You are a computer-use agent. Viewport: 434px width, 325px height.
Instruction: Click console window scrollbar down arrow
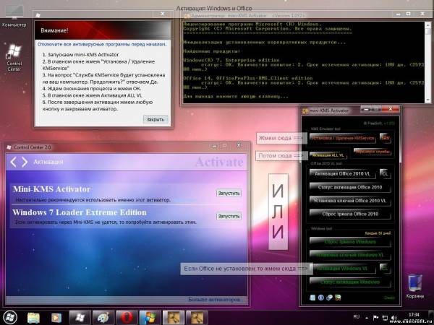click(x=428, y=100)
